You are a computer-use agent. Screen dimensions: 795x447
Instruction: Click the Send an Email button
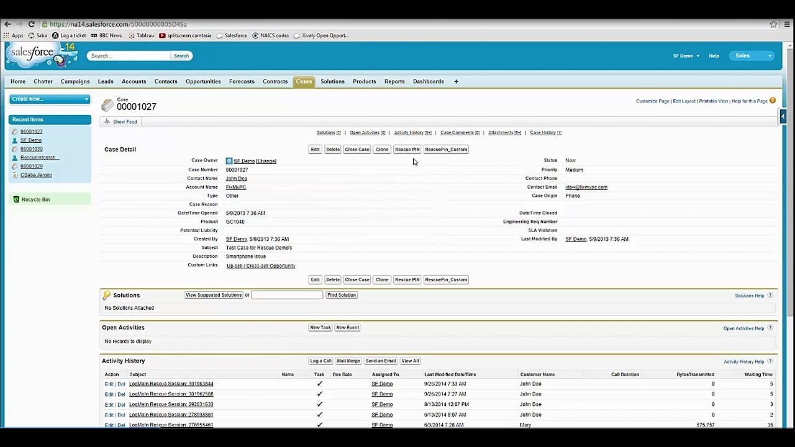[x=381, y=361]
